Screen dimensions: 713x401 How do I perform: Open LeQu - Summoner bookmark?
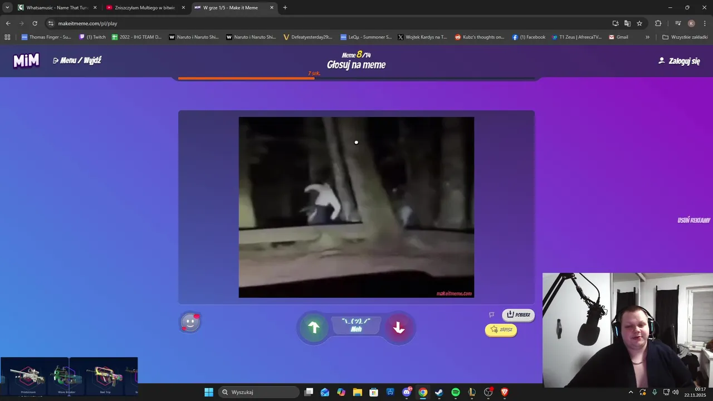(366, 37)
